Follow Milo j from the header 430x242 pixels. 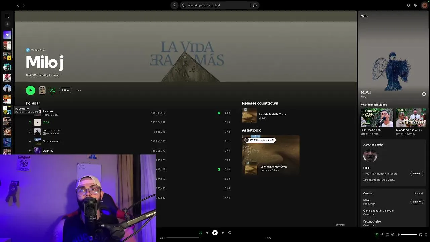(65, 90)
